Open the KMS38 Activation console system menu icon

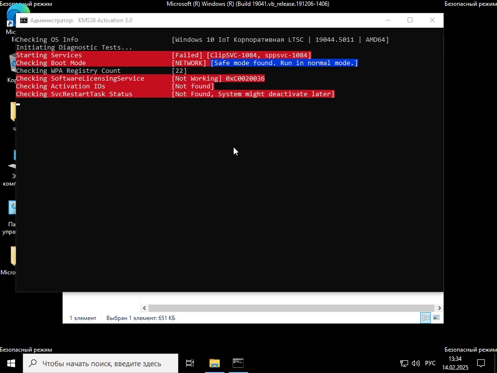point(24,20)
